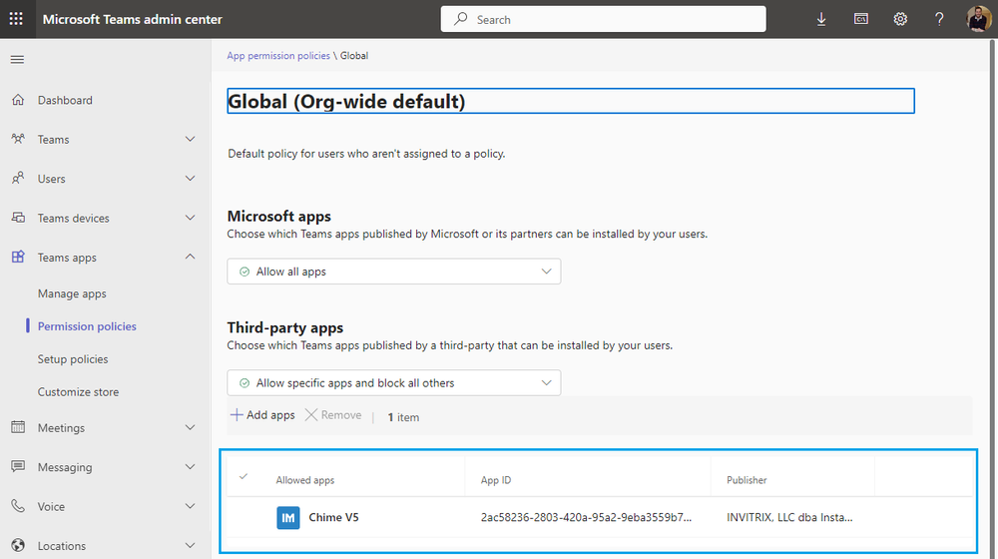Click the Users icon in sidebar
Screen dimensions: 998x559
(18, 179)
